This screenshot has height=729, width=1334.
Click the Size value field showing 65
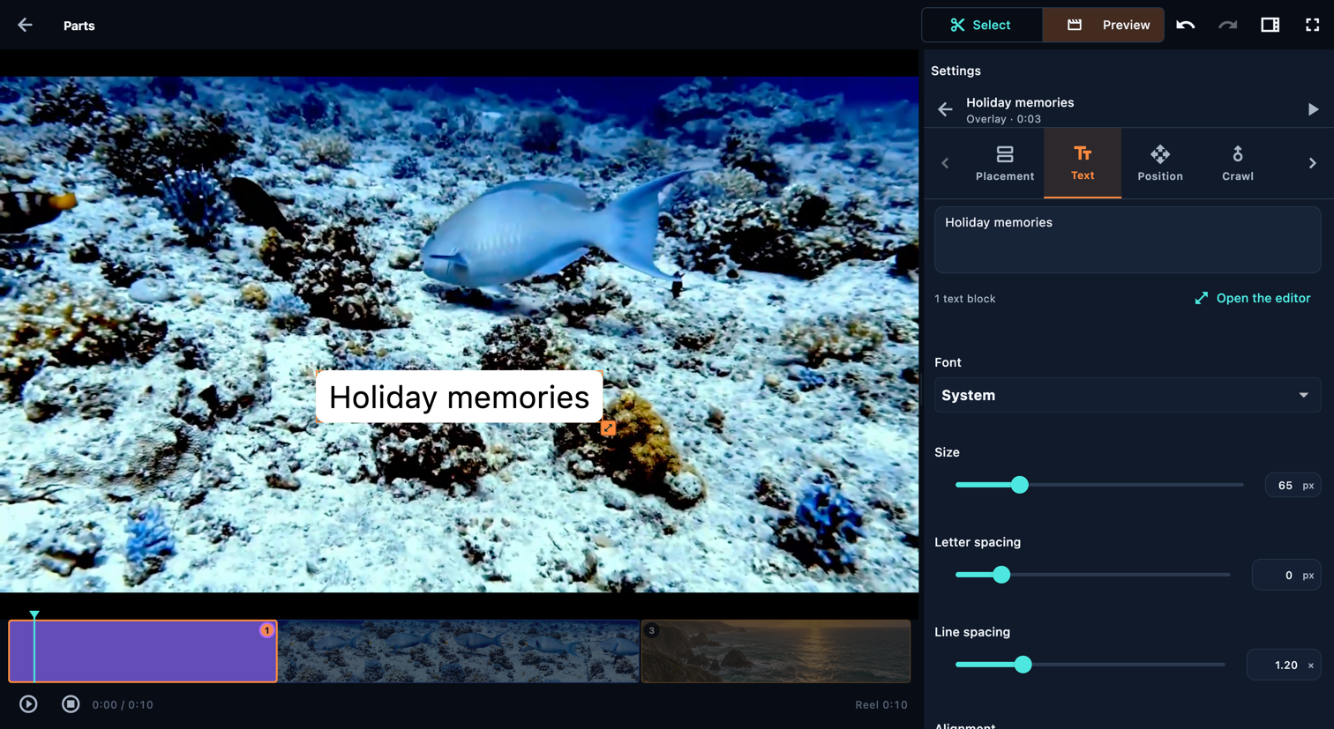1293,485
